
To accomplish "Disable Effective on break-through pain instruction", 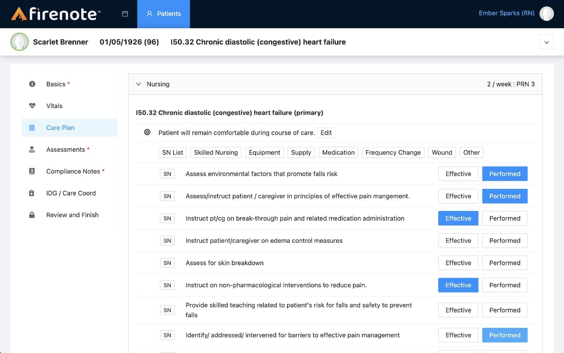I will 458,218.
